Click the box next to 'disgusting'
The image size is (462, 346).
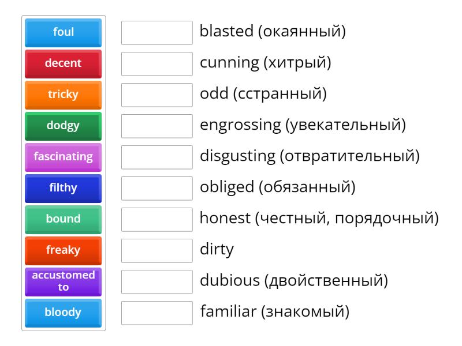(157, 157)
